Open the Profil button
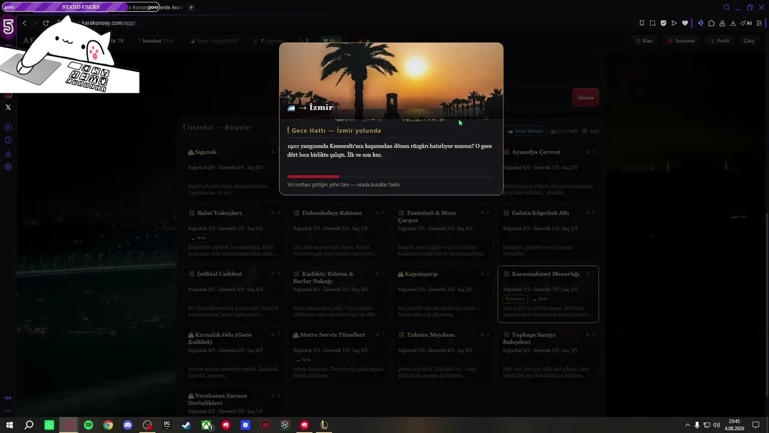The height and width of the screenshot is (433, 769). [x=720, y=41]
